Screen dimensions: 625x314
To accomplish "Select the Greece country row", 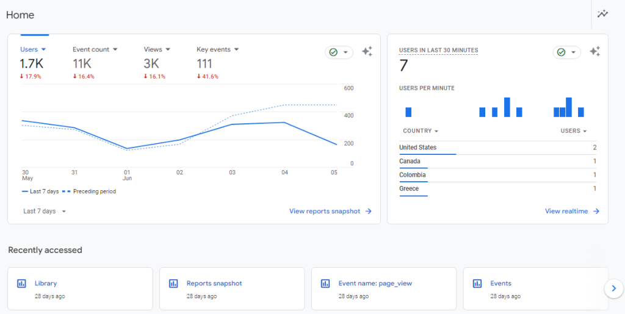I will tap(498, 189).
